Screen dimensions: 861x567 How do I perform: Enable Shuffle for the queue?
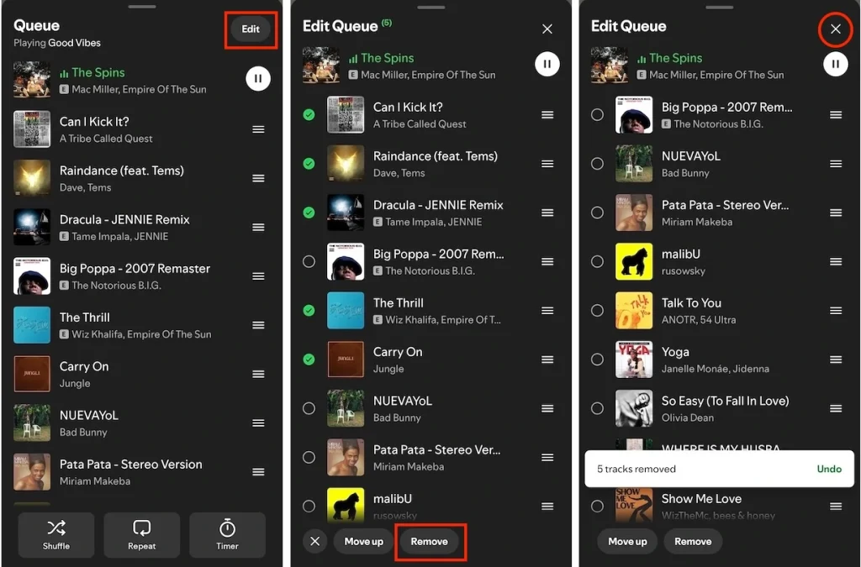[x=56, y=535]
